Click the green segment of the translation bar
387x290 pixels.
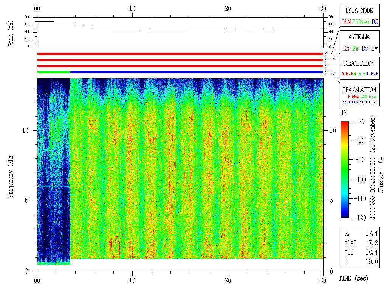(x=54, y=72)
